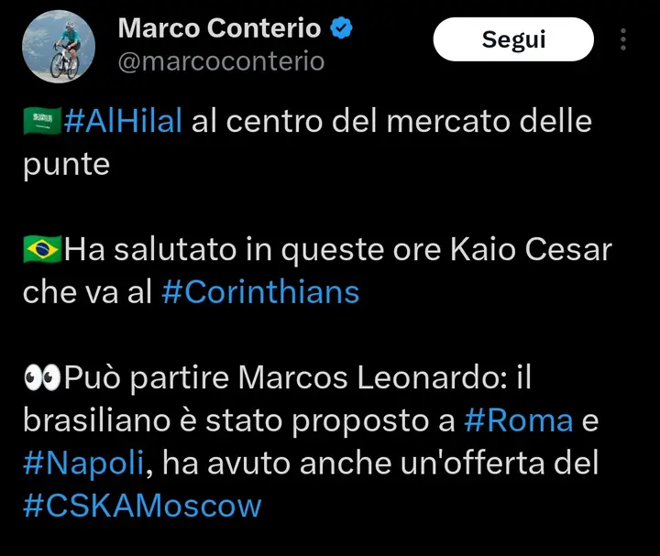Screen dimensions: 660x556
Task: Click the Segui follow button
Action: coord(513,39)
